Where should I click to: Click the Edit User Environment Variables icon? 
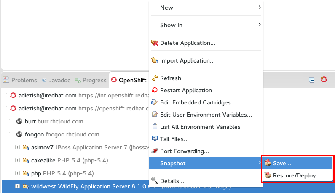click(155, 114)
